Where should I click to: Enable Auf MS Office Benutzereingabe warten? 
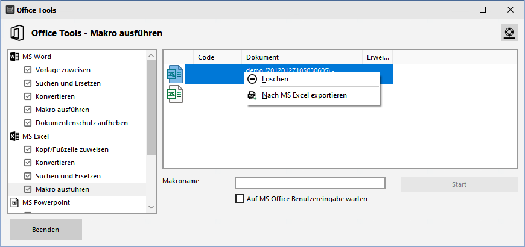tap(240, 199)
